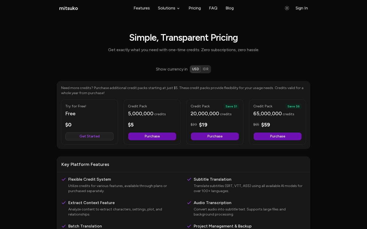367x229 pixels.
Task: Click the Project Management & Backup title
Action: point(222,226)
